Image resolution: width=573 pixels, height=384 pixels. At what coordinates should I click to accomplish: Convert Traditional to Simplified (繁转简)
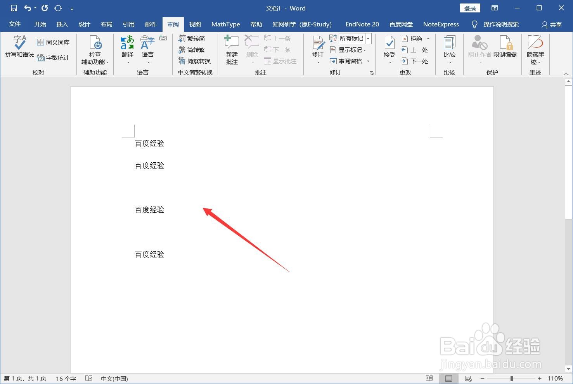pyautogui.click(x=192, y=38)
